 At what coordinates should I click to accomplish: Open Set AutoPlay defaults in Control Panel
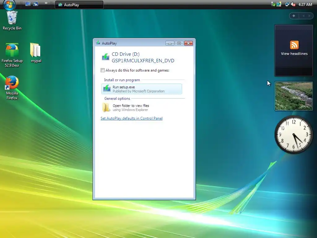click(x=131, y=118)
